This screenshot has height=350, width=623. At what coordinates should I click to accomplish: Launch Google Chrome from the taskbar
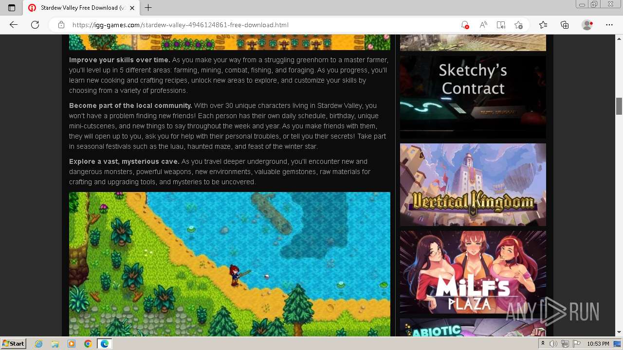coord(88,344)
